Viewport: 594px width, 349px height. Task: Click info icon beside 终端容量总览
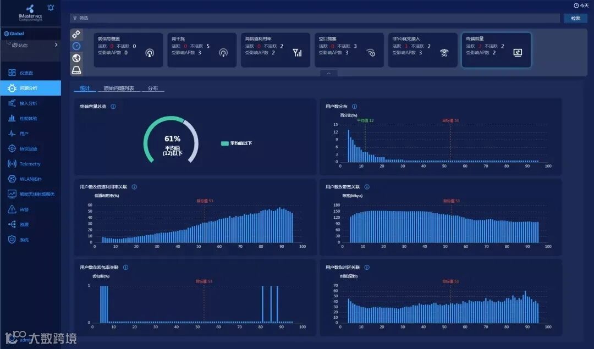click(x=113, y=107)
